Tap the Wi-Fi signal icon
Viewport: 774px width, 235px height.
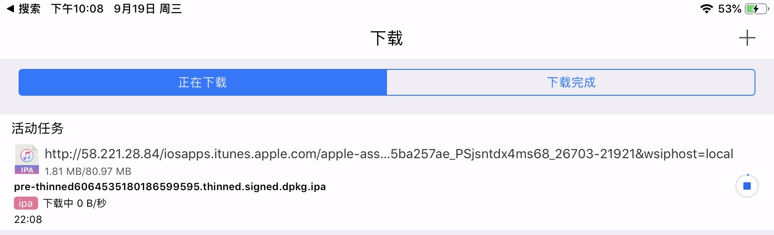706,9
